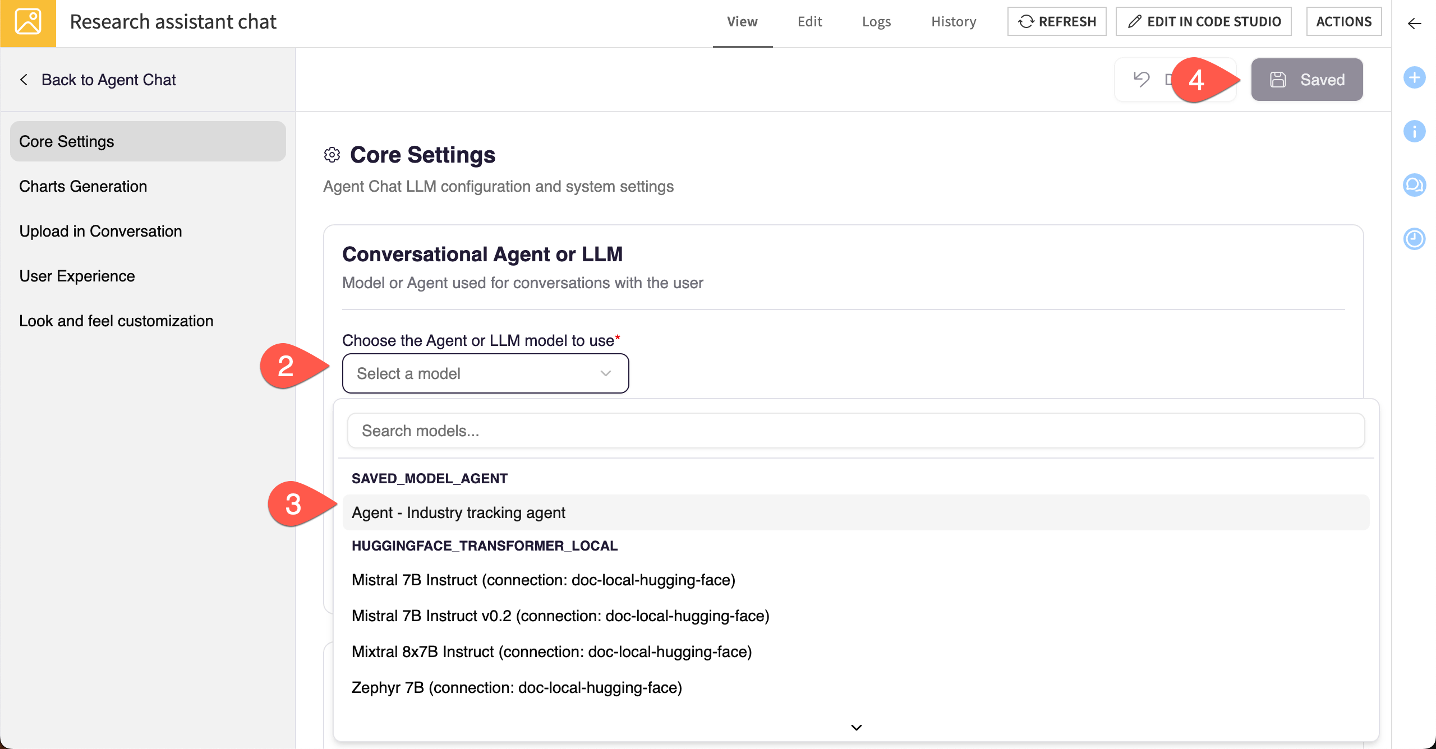
Task: Click the collapse right panel arrow
Action: 1414,23
